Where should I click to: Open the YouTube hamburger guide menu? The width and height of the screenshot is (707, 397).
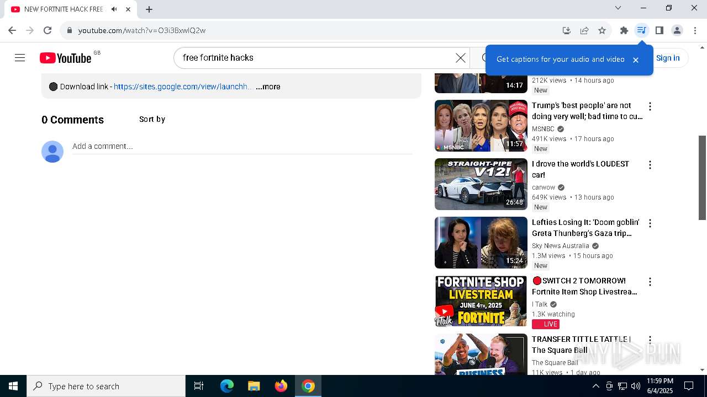click(20, 58)
